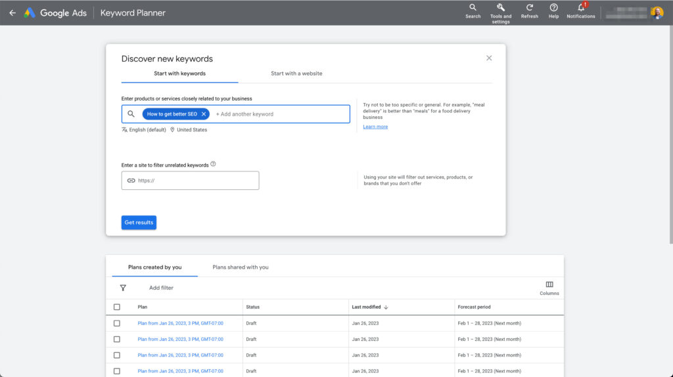The width and height of the screenshot is (673, 377).
Task: Remove the 'How to get better SEO' chip
Action: click(204, 114)
